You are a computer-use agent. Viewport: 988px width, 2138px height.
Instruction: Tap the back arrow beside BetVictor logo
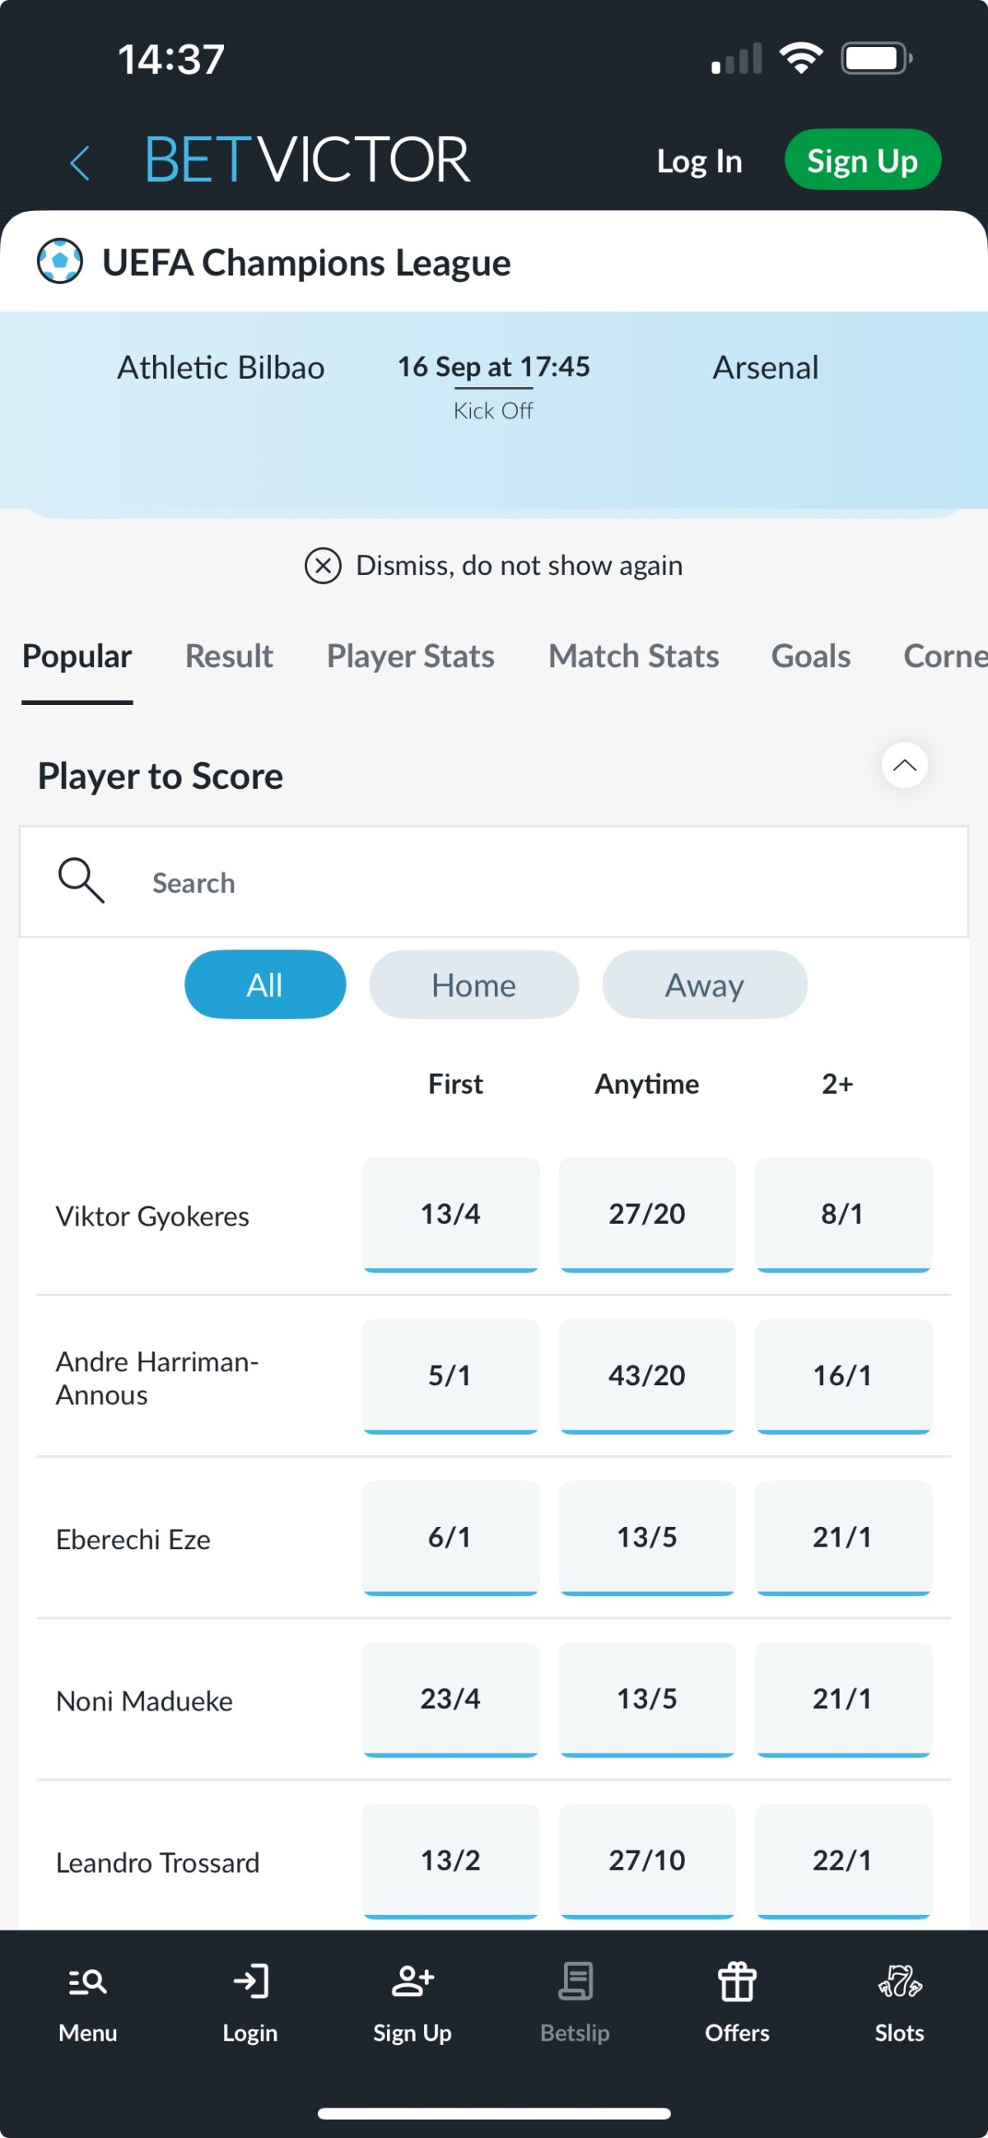coord(80,162)
